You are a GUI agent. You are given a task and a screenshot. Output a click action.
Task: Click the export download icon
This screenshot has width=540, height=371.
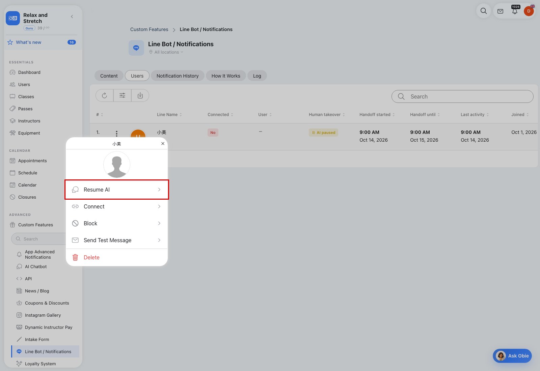(140, 96)
